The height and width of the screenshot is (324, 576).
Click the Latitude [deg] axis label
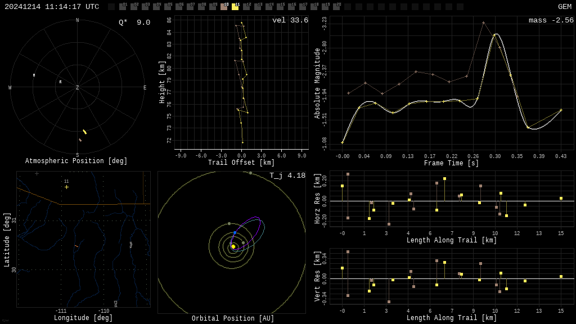[x=7, y=240]
